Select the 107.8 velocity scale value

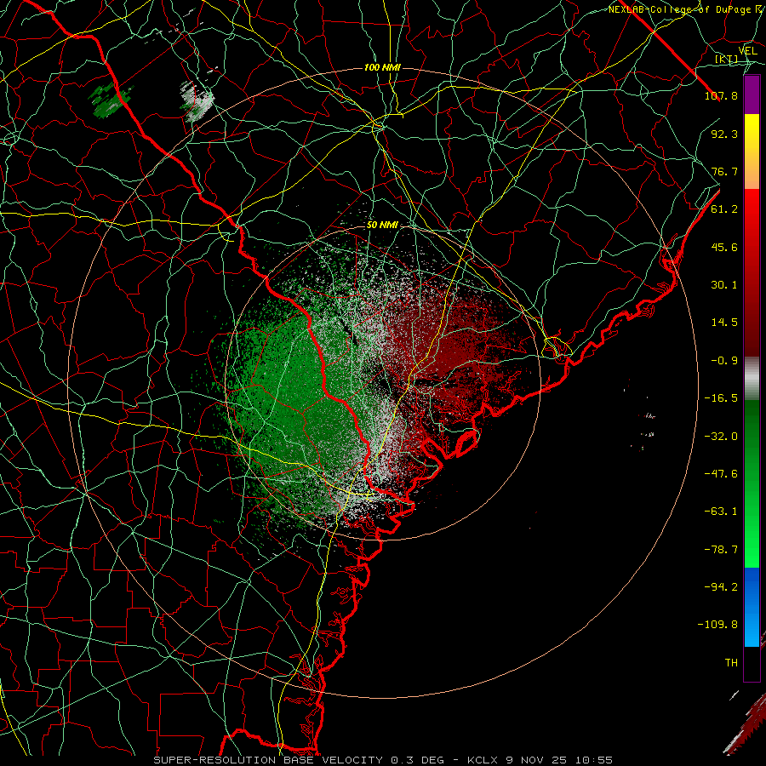721,95
